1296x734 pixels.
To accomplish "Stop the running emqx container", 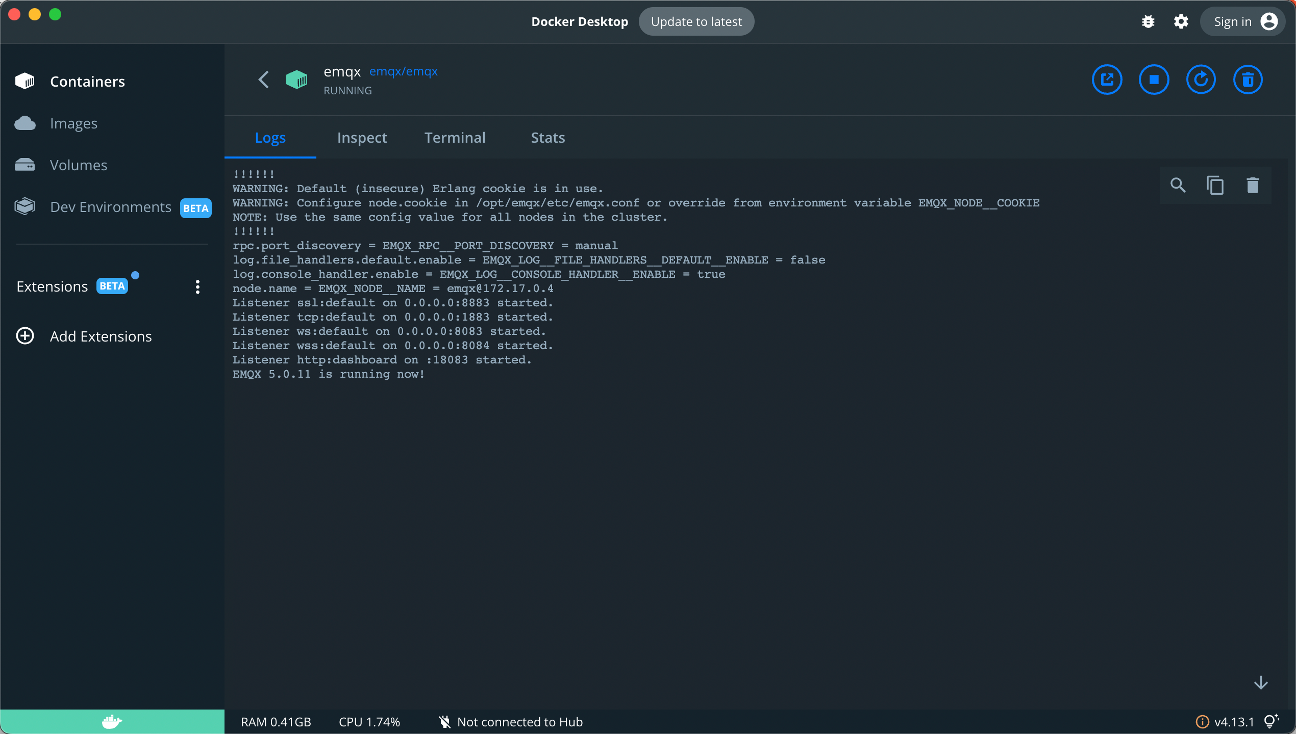I will point(1154,79).
